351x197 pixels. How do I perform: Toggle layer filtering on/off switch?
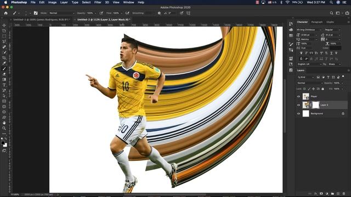(343, 77)
